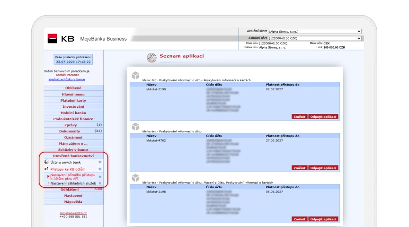Open the Investování section
This screenshot has width=409, height=227.
73,106
